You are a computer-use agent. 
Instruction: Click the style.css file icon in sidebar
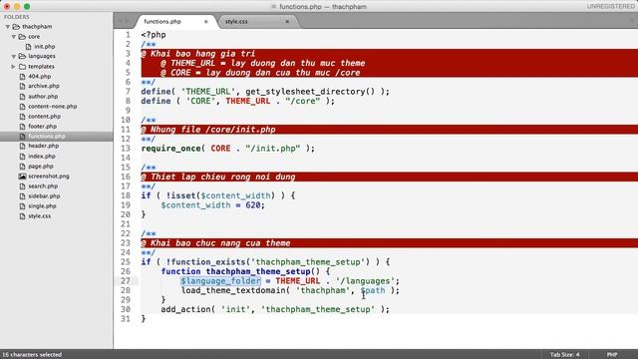pyautogui.click(x=22, y=216)
